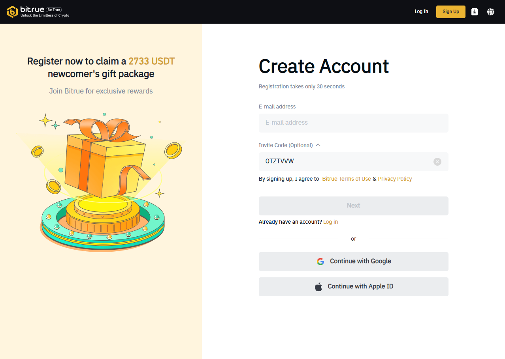Click the 'Be True' badge next to the logo
The height and width of the screenshot is (359, 505).
pyautogui.click(x=54, y=9)
